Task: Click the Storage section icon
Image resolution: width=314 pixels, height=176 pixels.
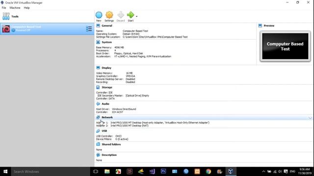Action: (98, 88)
